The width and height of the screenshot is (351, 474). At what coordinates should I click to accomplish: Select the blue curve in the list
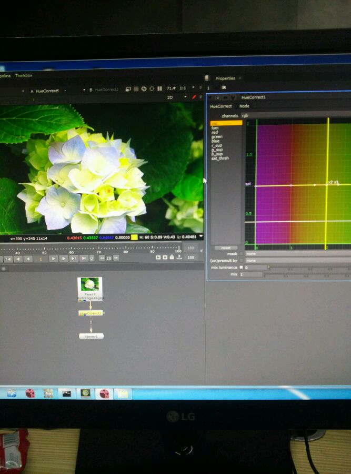[216, 141]
